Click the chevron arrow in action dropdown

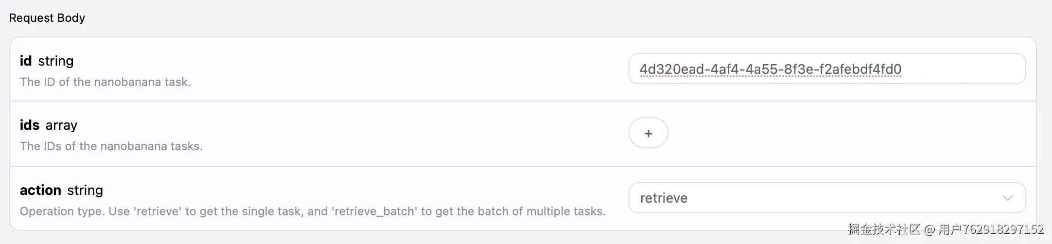click(1007, 198)
